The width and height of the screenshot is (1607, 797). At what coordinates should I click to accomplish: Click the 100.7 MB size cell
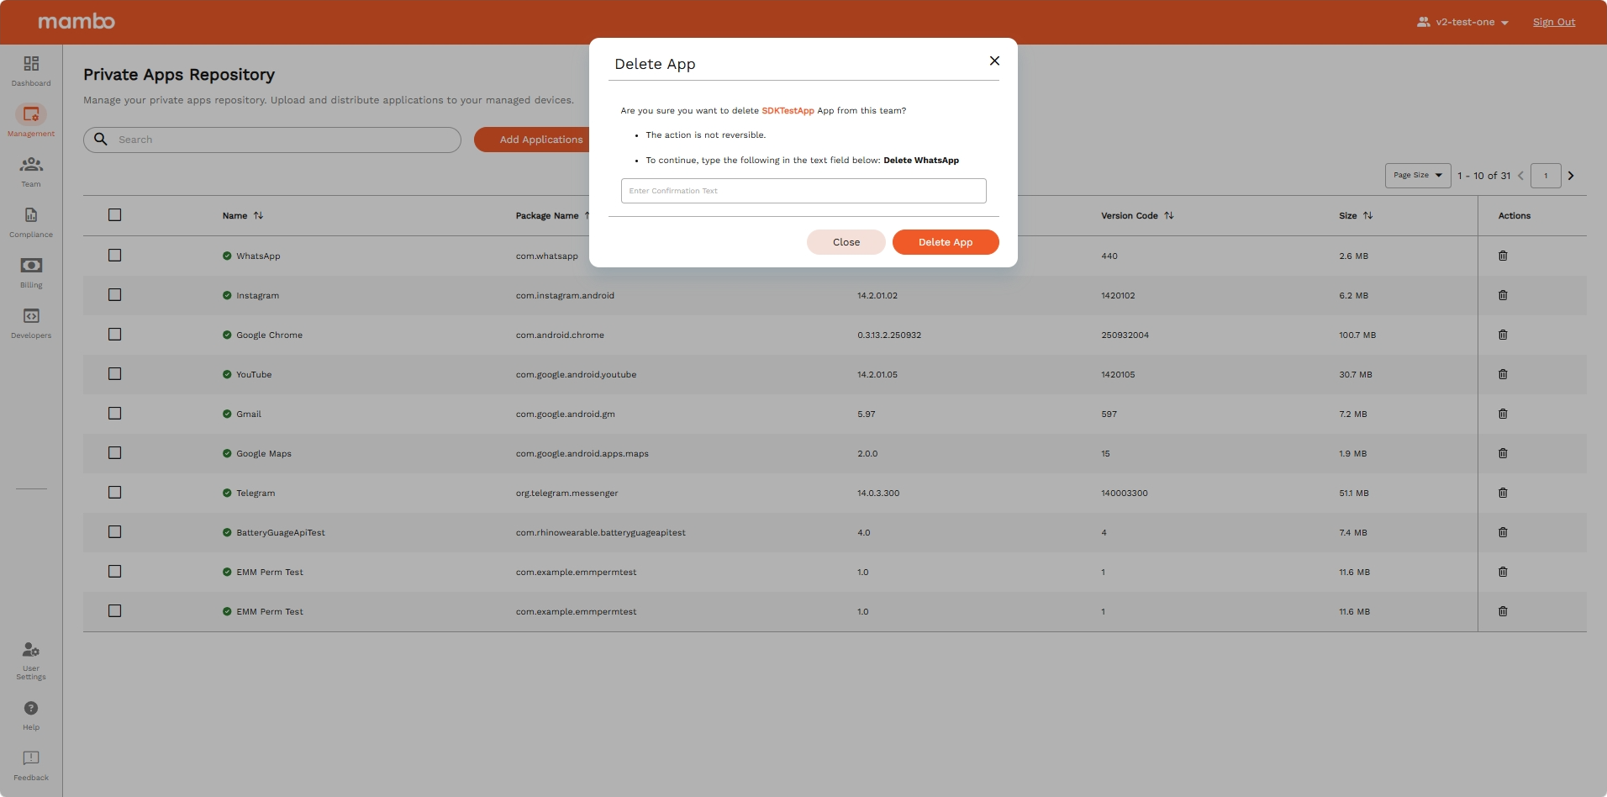(x=1357, y=335)
